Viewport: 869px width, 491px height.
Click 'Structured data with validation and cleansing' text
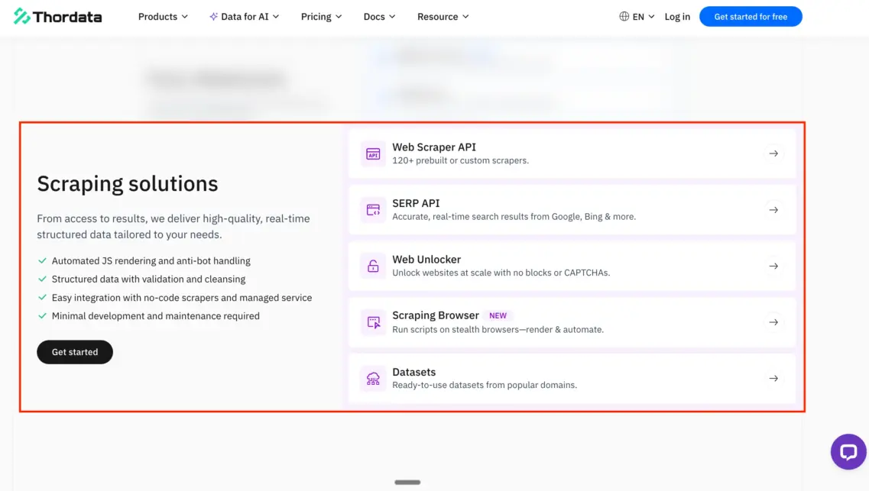[x=148, y=279]
